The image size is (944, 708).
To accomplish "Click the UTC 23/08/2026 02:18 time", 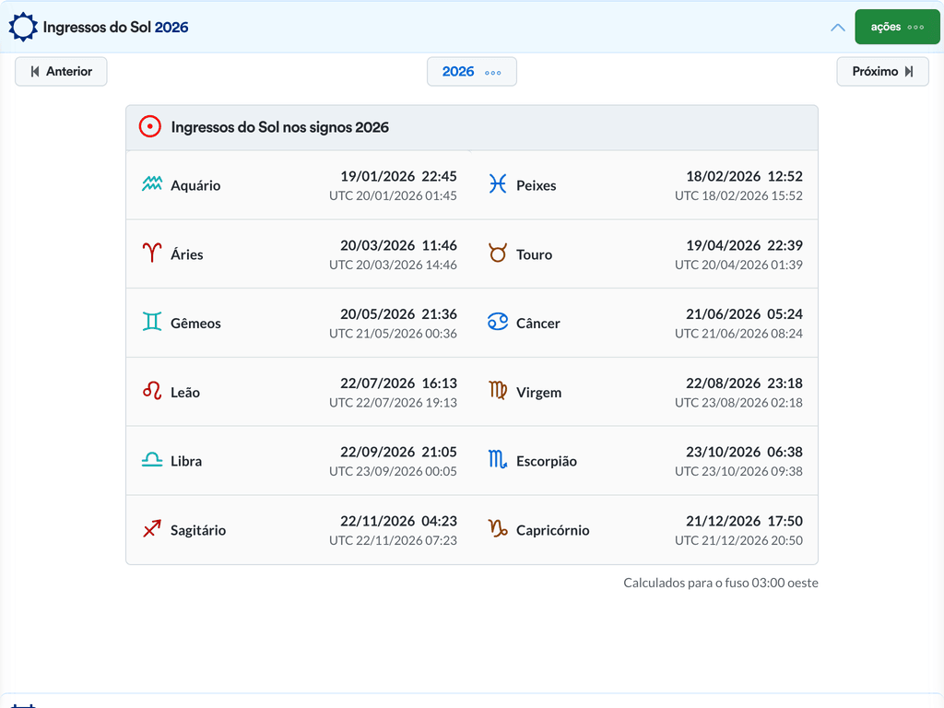I will click(738, 403).
